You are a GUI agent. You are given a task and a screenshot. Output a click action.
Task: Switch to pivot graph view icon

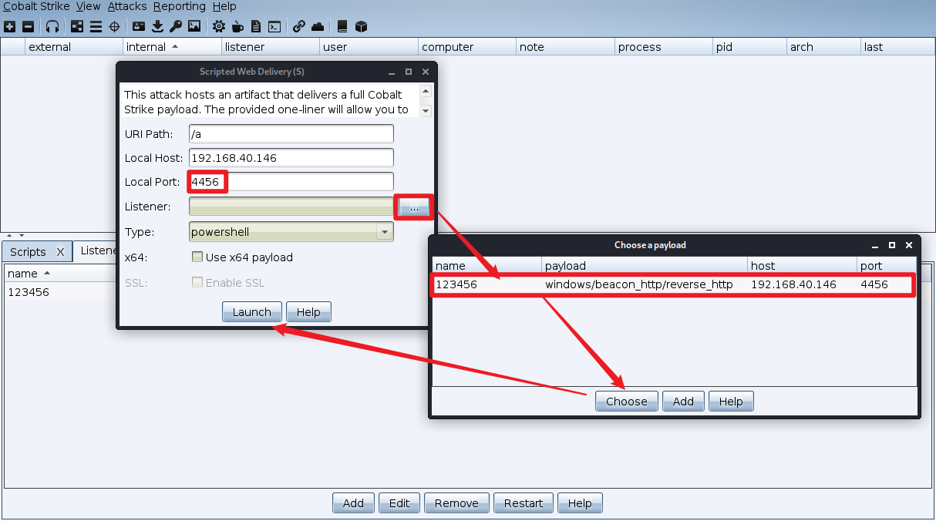77,26
